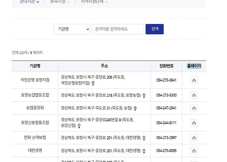Select the name cell 농협중앙회
This screenshot has height=162, width=227.
click(35, 108)
